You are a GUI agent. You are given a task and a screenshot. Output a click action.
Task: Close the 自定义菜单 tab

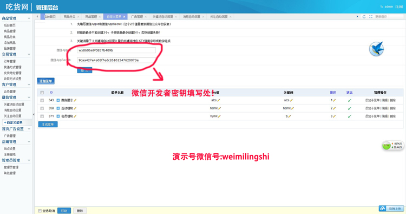(x=125, y=17)
